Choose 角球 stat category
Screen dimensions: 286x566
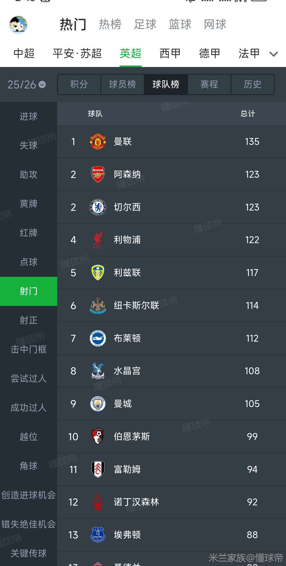coord(29,466)
